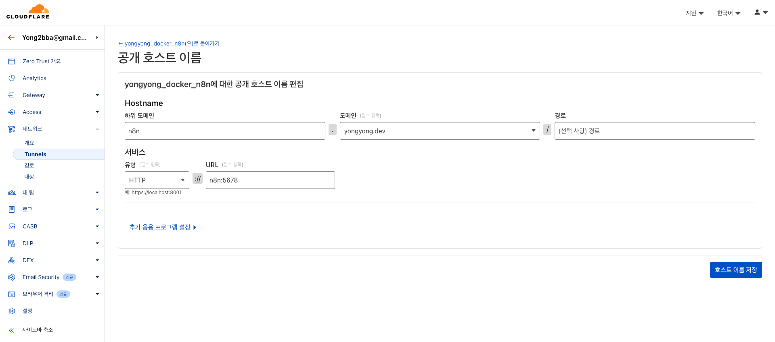Expand the Gateway section arrow
This screenshot has width=775, height=342.
(97, 95)
